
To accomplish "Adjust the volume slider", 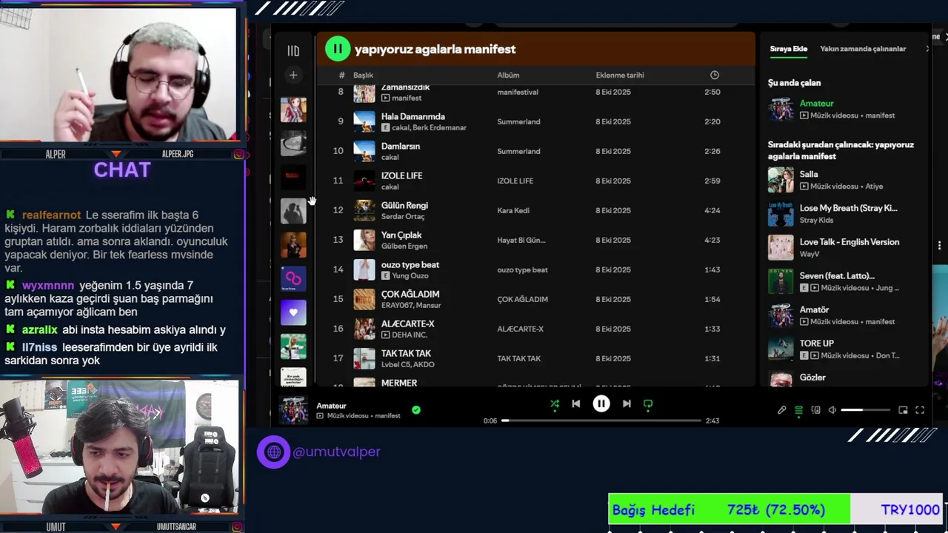I will [x=865, y=410].
